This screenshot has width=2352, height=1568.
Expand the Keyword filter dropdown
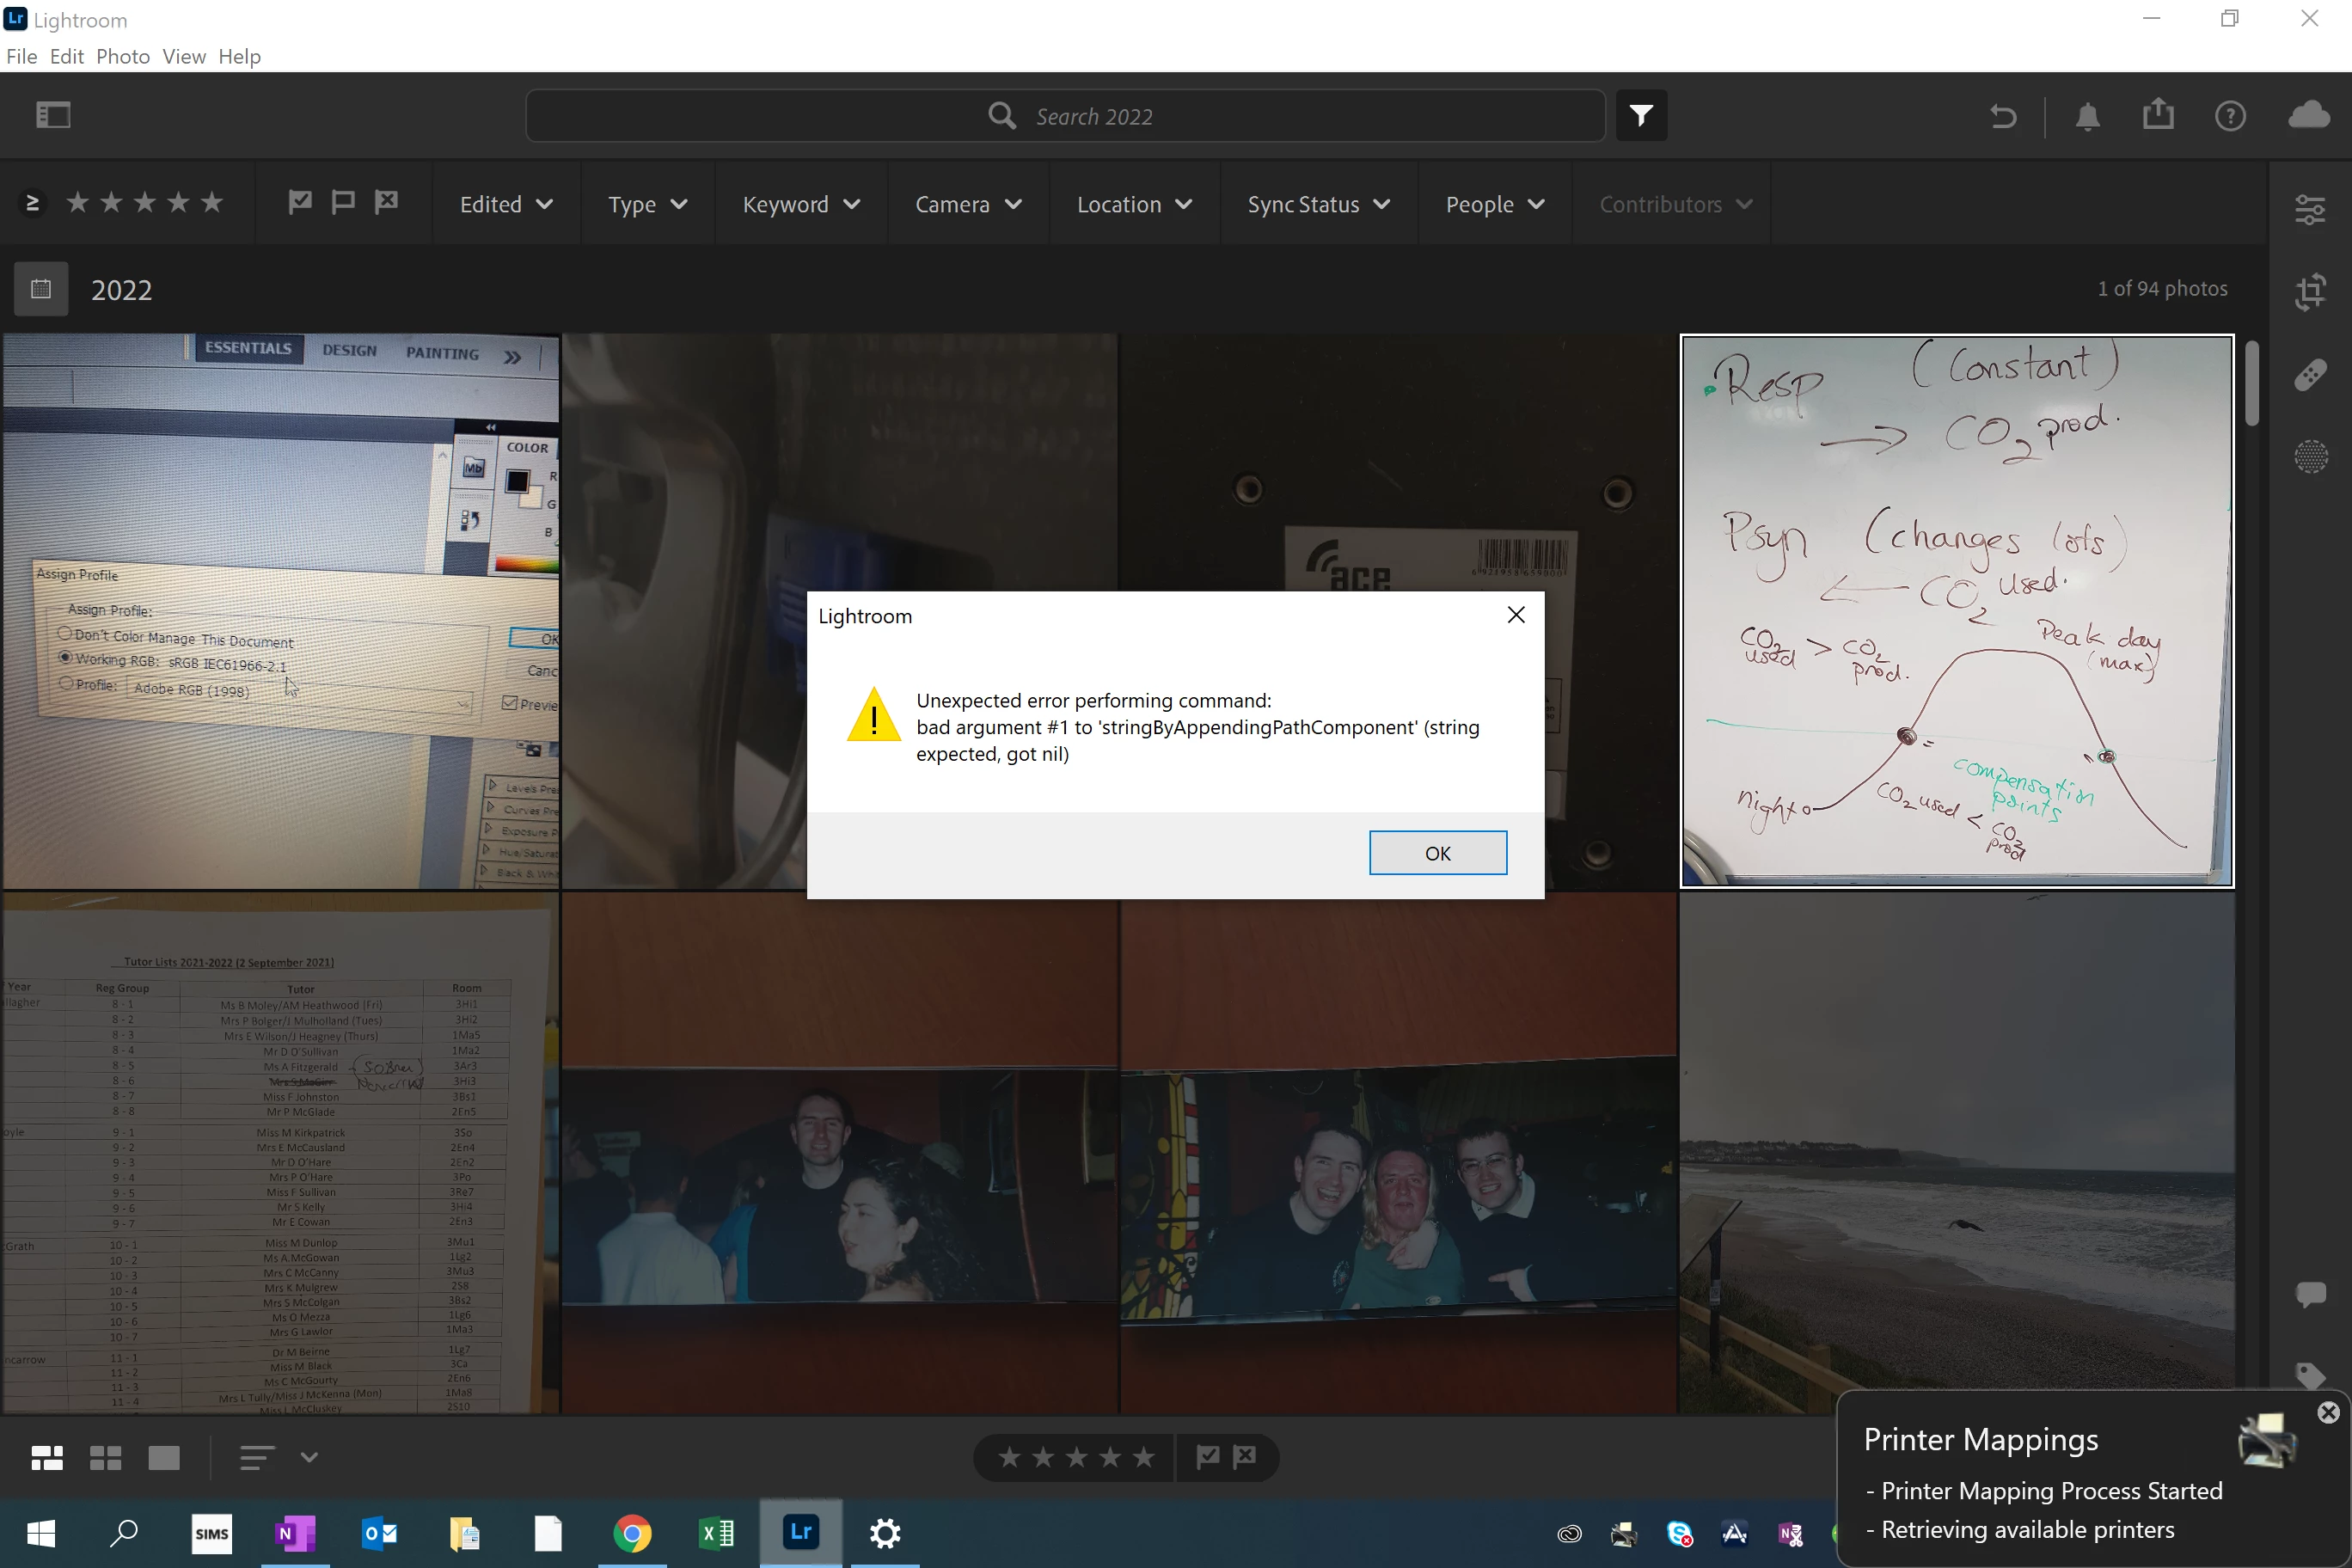pos(800,204)
